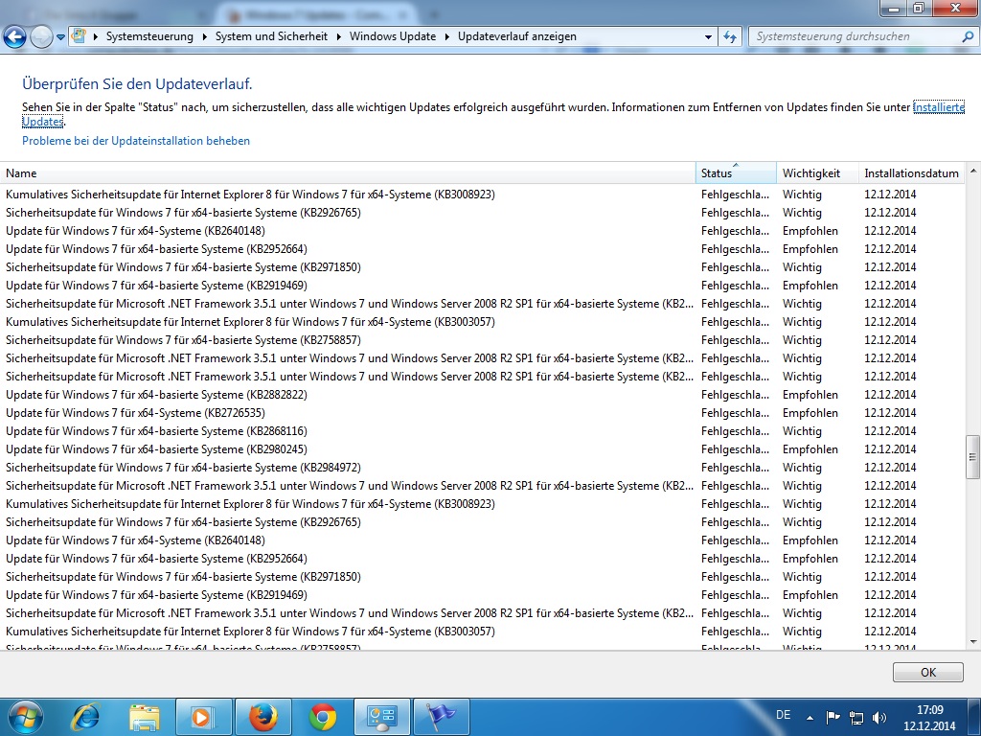Viewport: 981px width, 736px height.
Task: Click Fehlgeschla... status in KB2868116 row
Action: pos(735,431)
